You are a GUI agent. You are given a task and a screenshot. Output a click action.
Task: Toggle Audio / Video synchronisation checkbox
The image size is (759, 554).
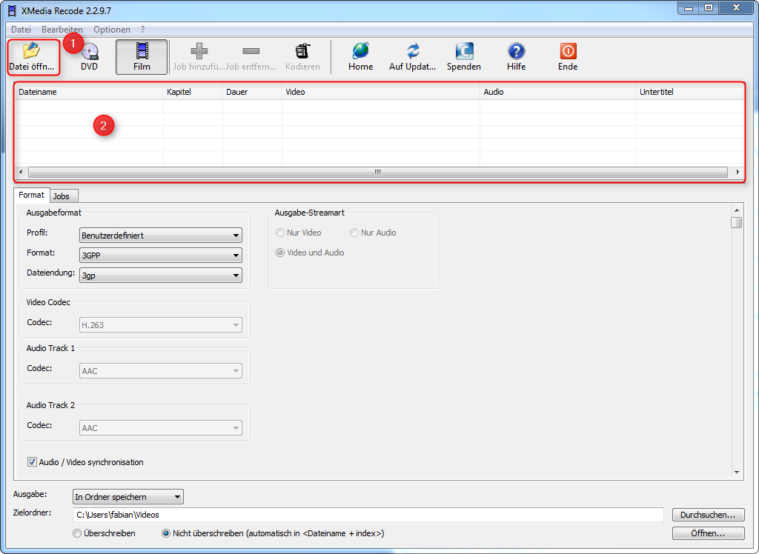32,462
